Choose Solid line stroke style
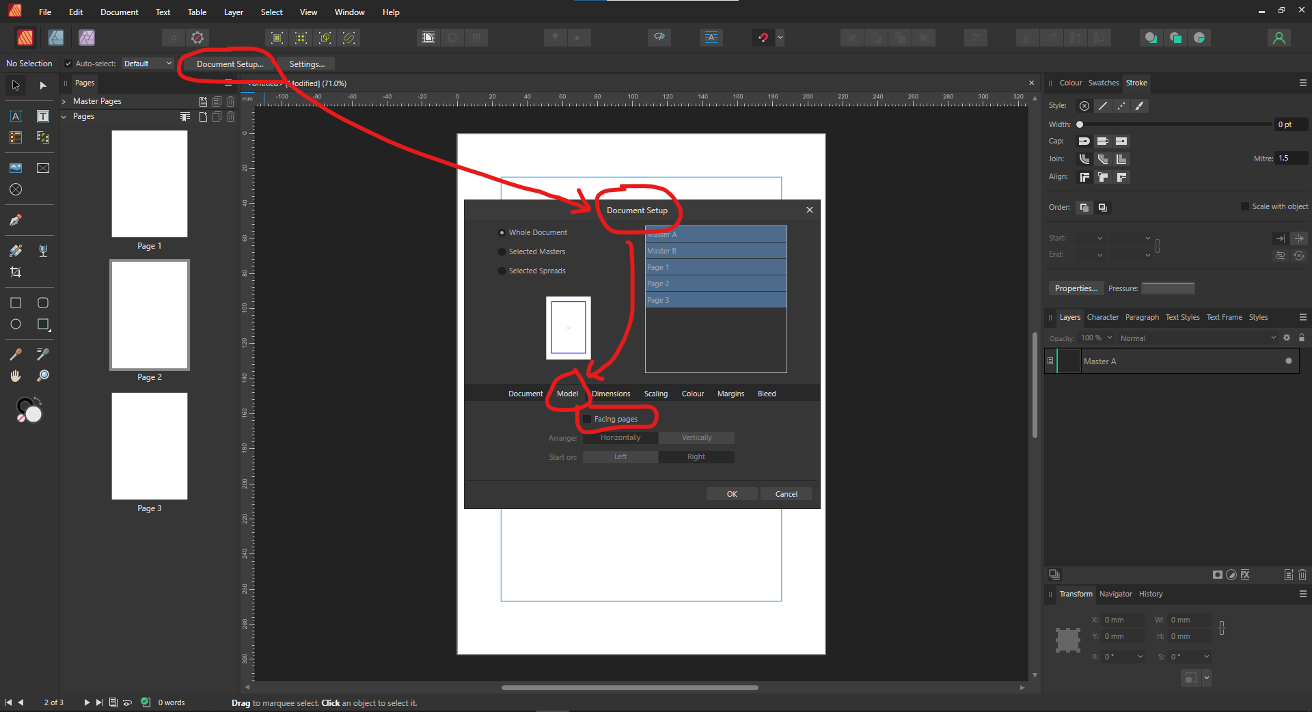The image size is (1312, 712). click(1103, 106)
